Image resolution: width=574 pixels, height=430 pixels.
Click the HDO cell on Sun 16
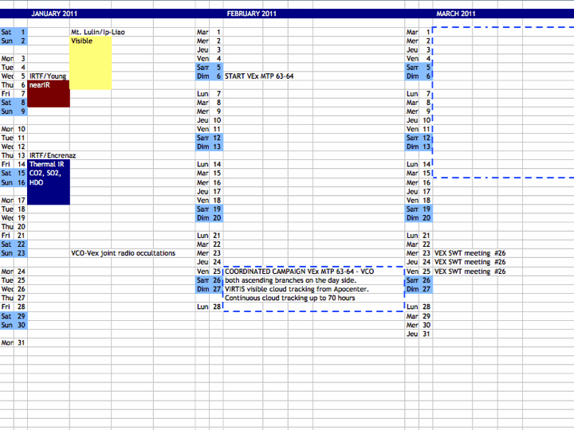[37, 182]
